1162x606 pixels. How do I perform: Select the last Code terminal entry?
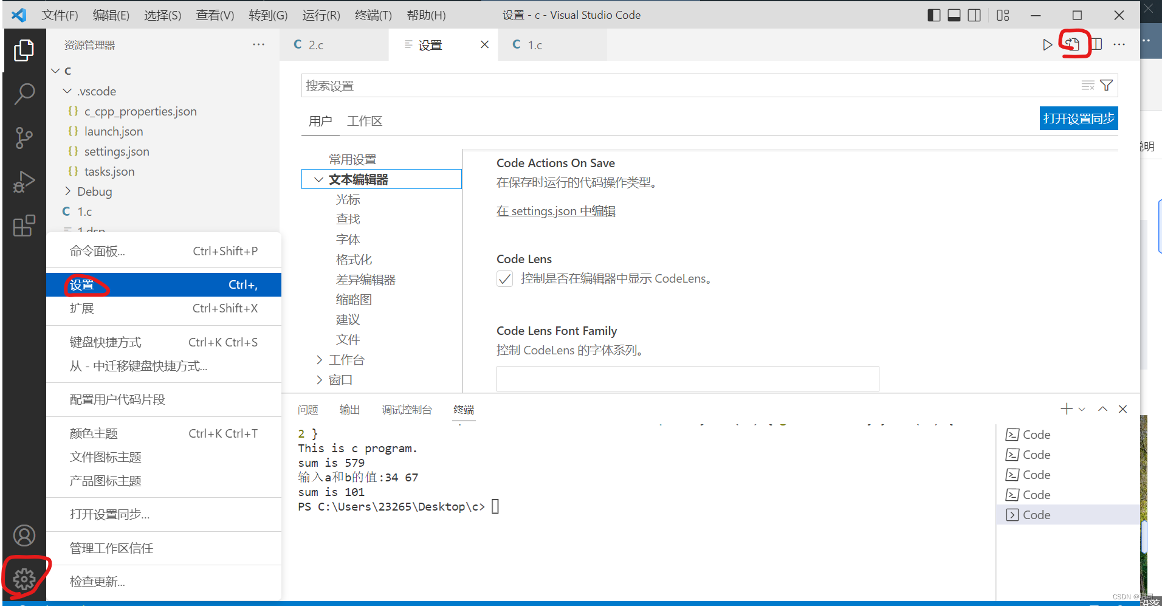click(1068, 515)
